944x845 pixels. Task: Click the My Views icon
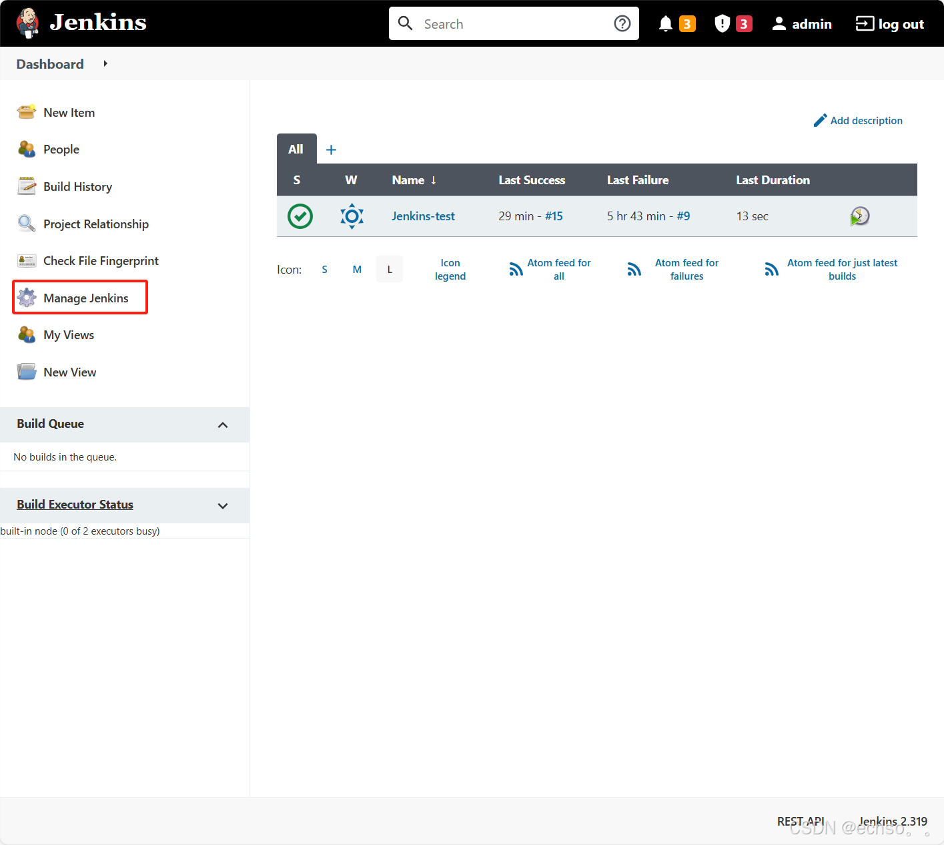pyautogui.click(x=27, y=334)
